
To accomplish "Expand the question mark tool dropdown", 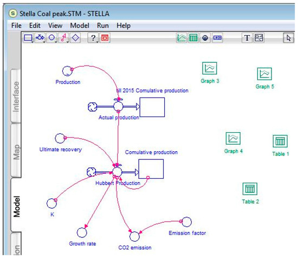I will coord(98,42).
